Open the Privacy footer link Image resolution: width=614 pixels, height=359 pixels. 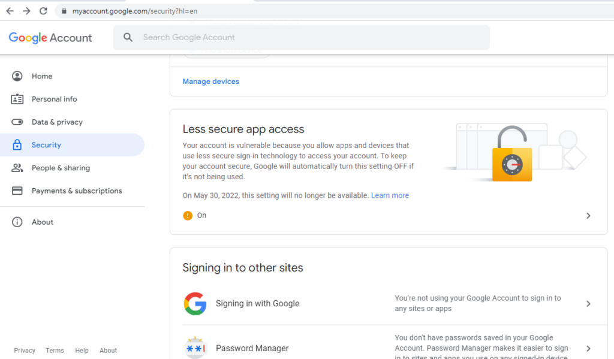tap(25, 351)
